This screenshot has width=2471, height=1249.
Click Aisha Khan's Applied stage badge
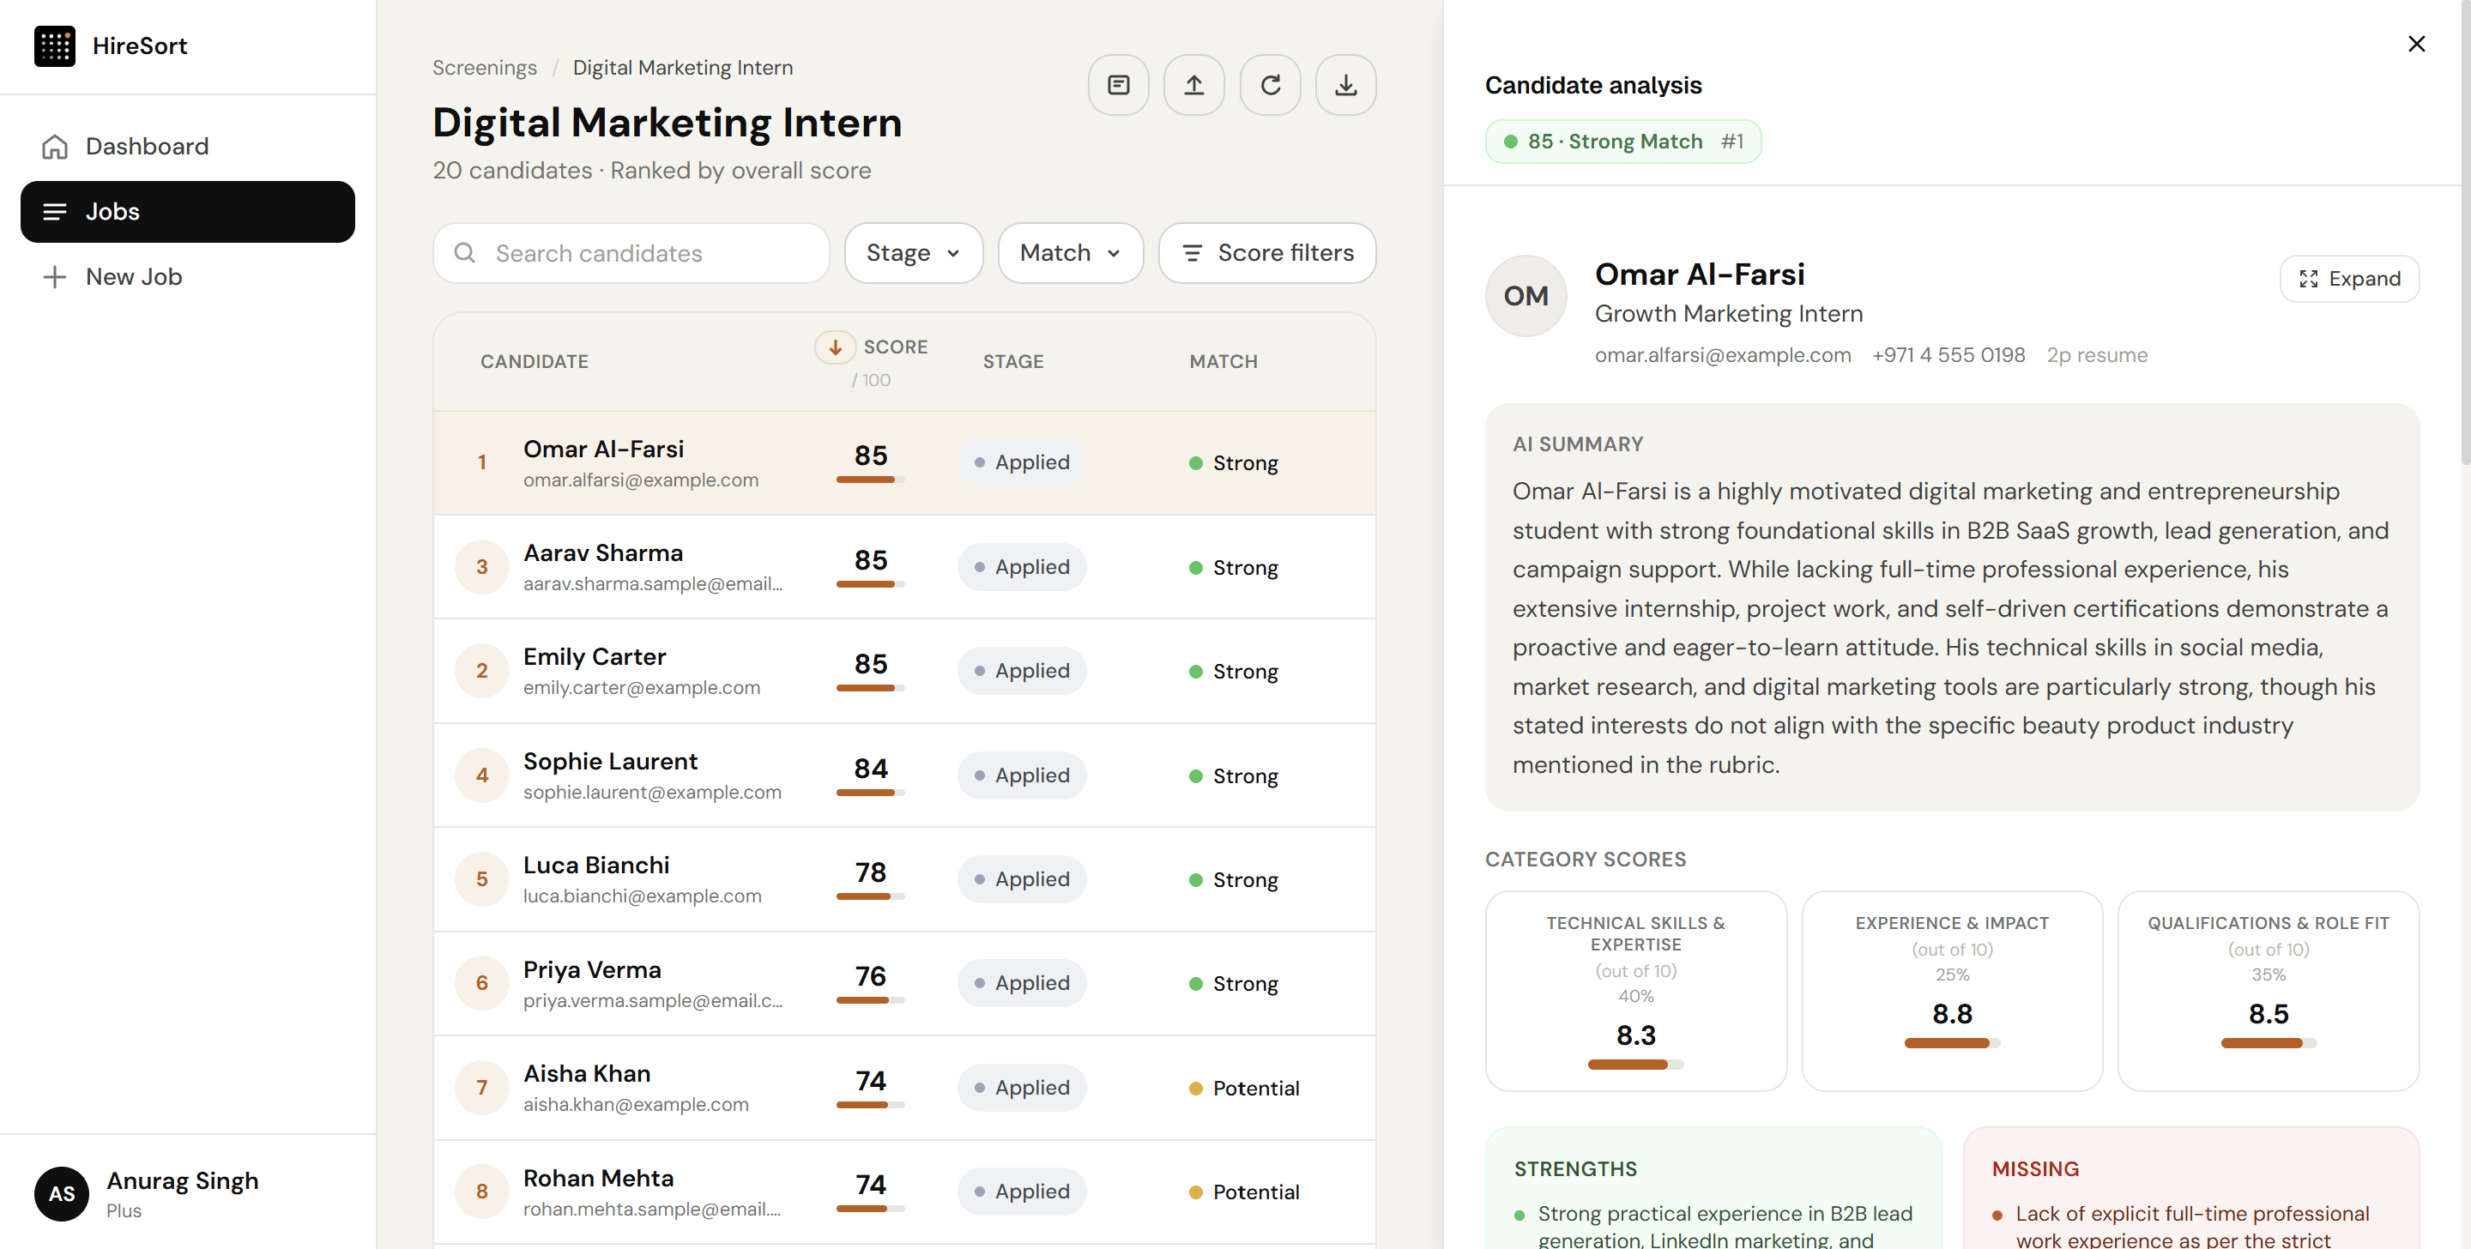(x=1022, y=1088)
